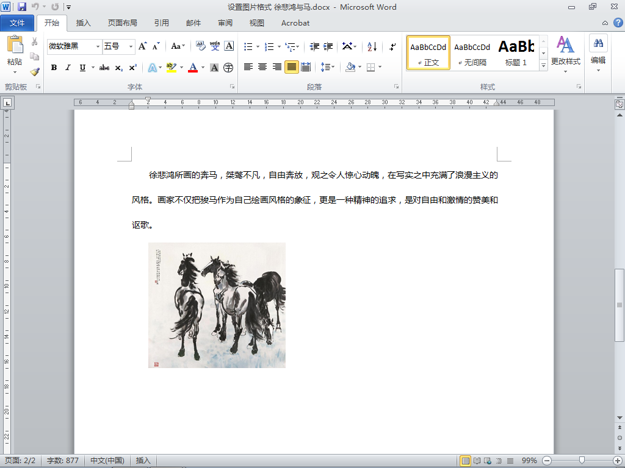Decrease font size with the Shrink Font icon
Screen dimensions: 625x468
pos(156,46)
